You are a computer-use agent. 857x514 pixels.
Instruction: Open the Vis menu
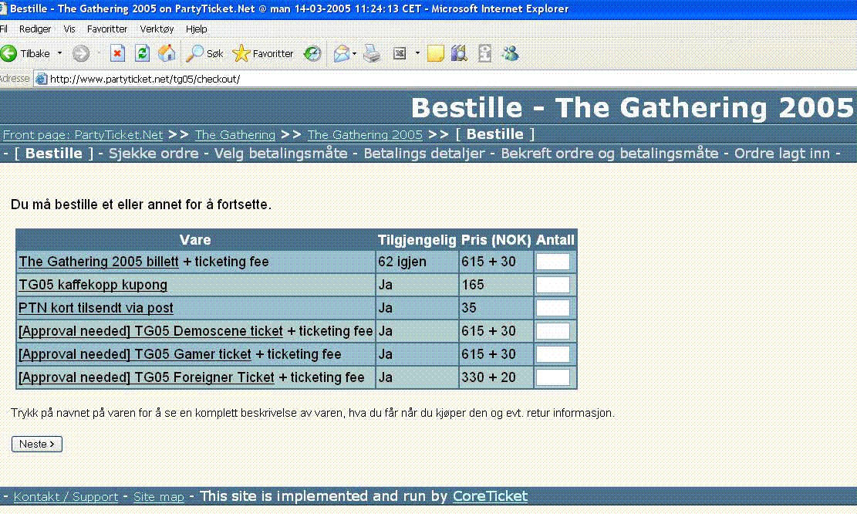click(x=69, y=29)
